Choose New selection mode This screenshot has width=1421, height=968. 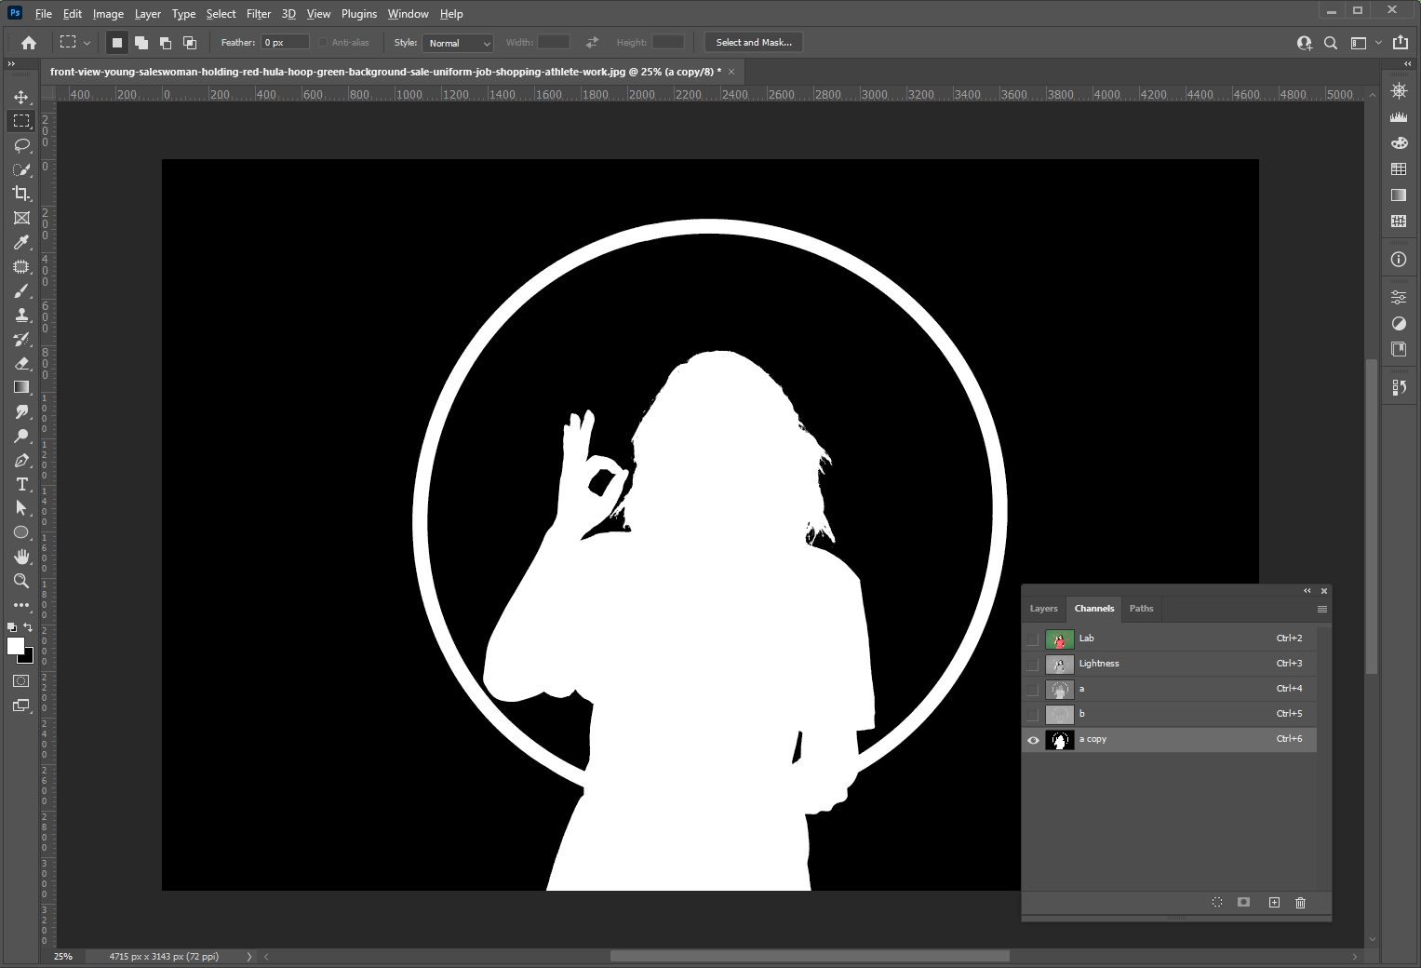tap(117, 43)
